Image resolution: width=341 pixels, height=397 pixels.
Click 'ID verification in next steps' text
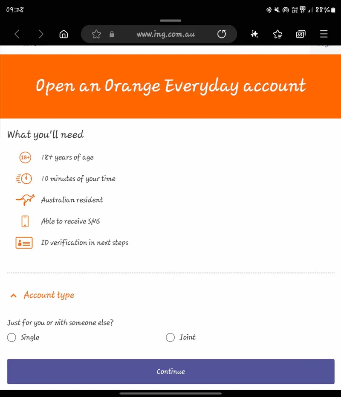click(85, 243)
